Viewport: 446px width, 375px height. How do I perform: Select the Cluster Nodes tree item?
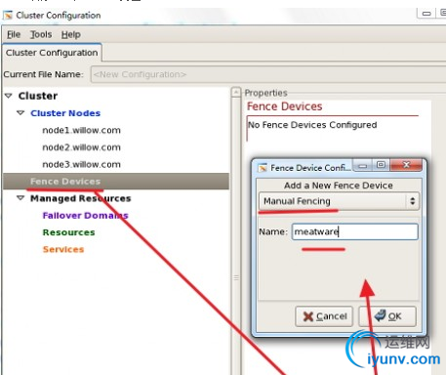click(65, 113)
